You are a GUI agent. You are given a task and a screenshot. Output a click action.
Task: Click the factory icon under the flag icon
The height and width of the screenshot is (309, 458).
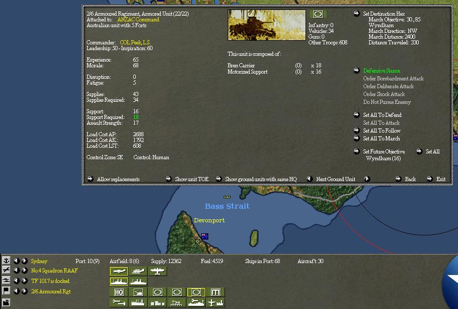click(6, 302)
